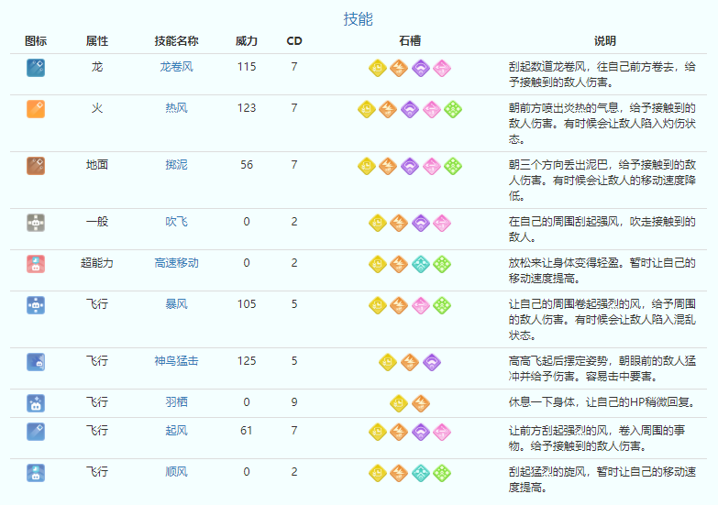Click the CD value 9 for 羽栖

tap(294, 402)
